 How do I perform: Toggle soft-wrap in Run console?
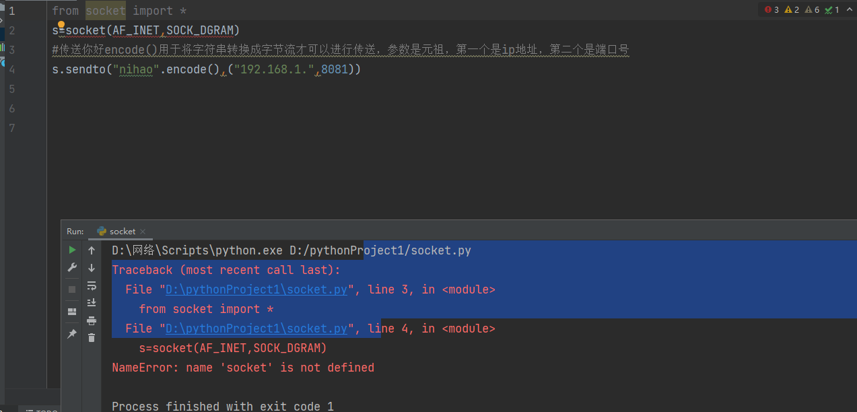pyautogui.click(x=92, y=285)
